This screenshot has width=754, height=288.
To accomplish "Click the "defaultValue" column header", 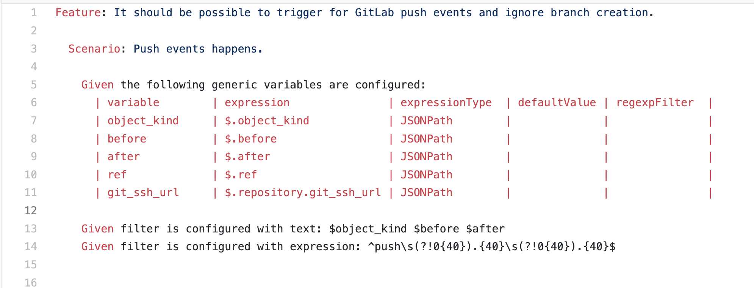I will pos(557,103).
